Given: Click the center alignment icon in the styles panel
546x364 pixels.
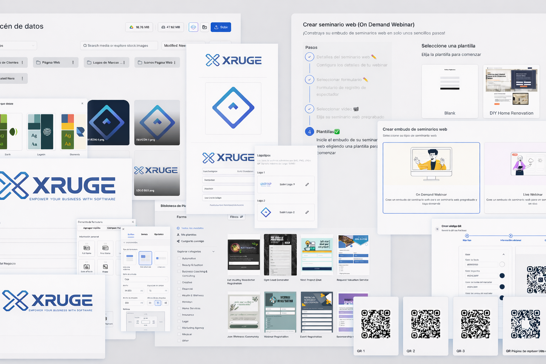Looking at the screenshot, I should click(x=158, y=303).
